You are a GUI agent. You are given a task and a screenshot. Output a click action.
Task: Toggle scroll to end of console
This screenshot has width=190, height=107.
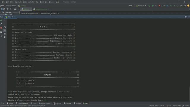pos(5,30)
